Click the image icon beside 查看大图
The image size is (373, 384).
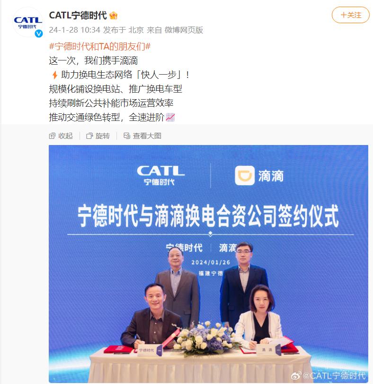pyautogui.click(x=127, y=136)
